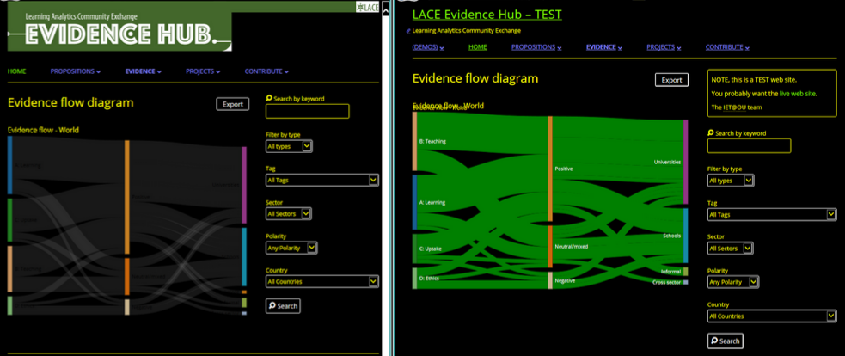This screenshot has height=356, width=845.
Task: Open HOME in the right window navigation
Action: tap(477, 47)
